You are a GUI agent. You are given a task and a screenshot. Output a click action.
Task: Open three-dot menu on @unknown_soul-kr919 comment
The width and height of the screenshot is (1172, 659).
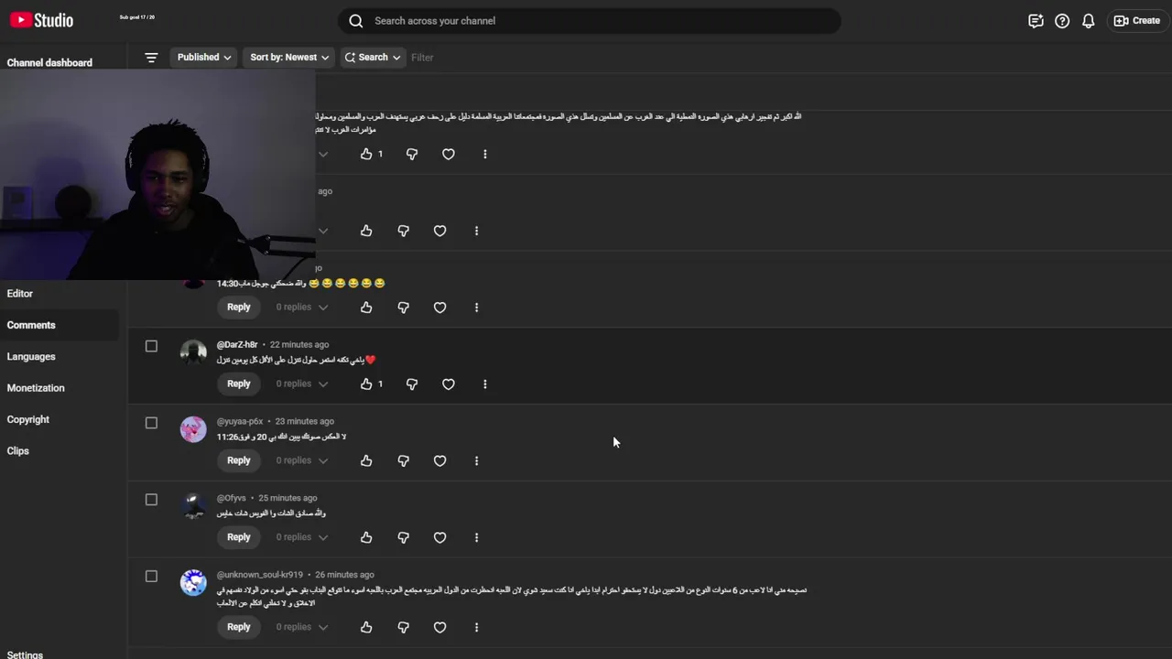pos(476,628)
